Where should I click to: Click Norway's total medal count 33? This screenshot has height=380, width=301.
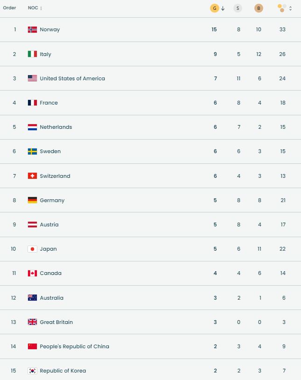(x=282, y=29)
